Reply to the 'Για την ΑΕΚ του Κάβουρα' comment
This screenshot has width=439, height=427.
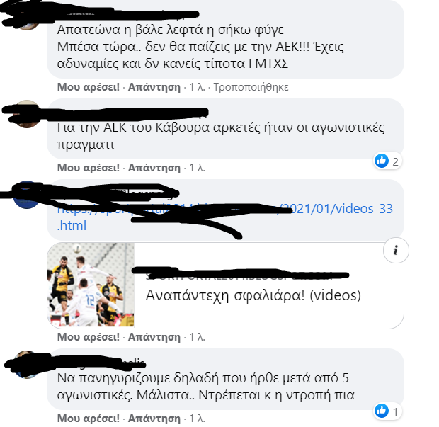click(x=154, y=168)
